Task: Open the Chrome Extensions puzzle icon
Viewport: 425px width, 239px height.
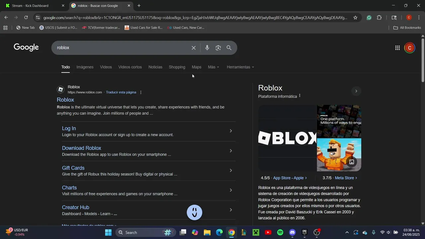Action: pos(379,18)
